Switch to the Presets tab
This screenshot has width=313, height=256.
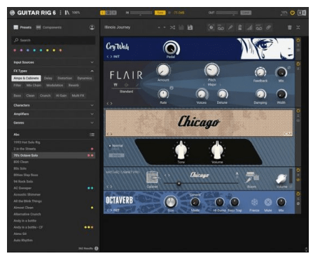click(22, 27)
